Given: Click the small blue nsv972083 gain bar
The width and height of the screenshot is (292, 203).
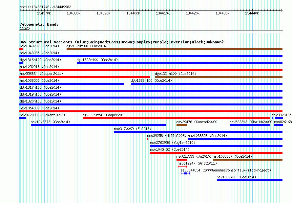Looking at the screenshot, I should pyautogui.click(x=23, y=118).
